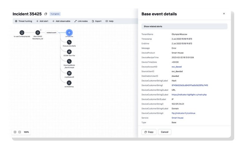Open the Export option

click(x=96, y=21)
